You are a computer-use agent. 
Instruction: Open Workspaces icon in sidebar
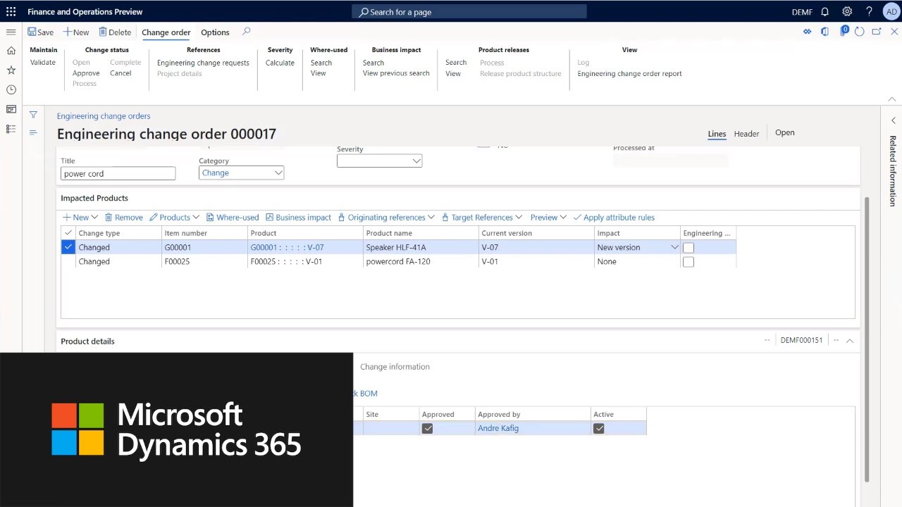(11, 109)
